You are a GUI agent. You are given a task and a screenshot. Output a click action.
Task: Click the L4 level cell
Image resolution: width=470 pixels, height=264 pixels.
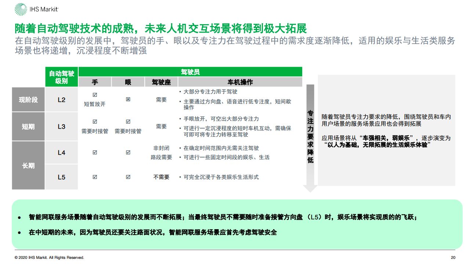click(x=62, y=153)
